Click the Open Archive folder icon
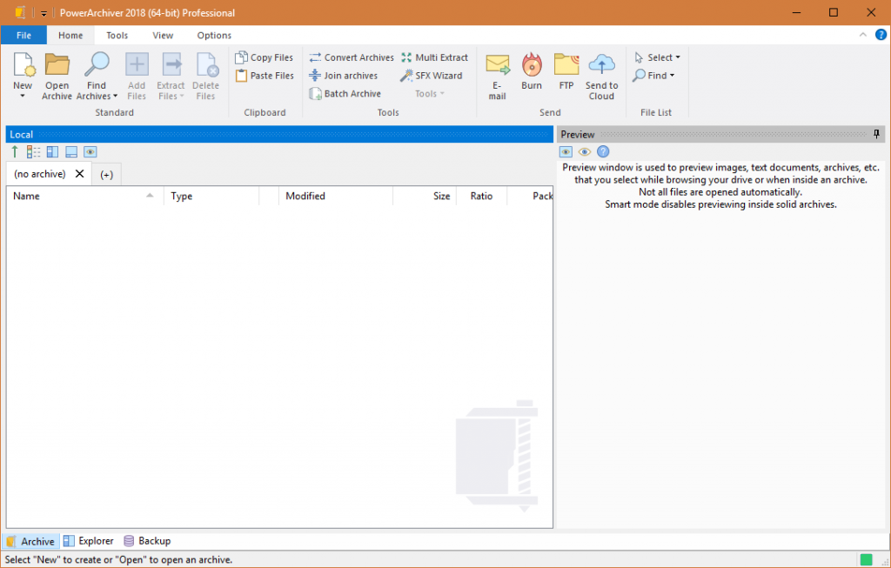The image size is (891, 568). click(57, 66)
